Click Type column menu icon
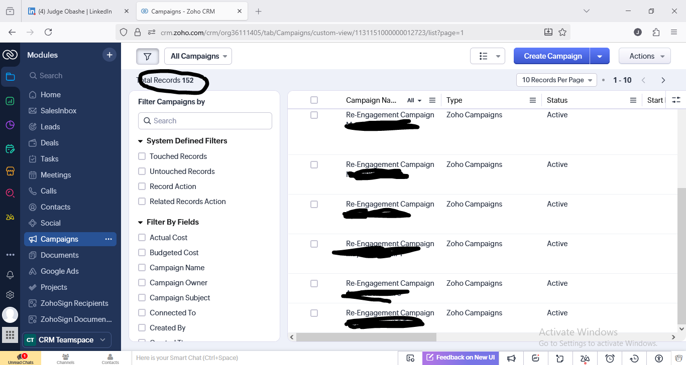The image size is (686, 365). (x=533, y=100)
